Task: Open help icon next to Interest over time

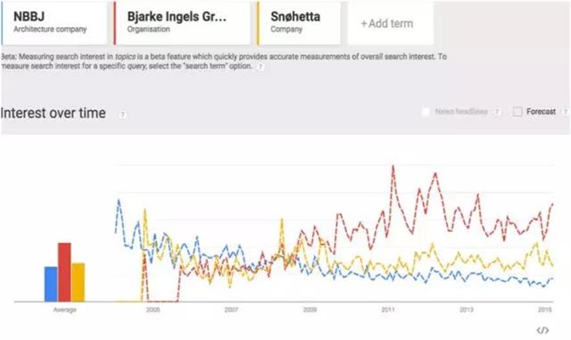Action: point(122,114)
